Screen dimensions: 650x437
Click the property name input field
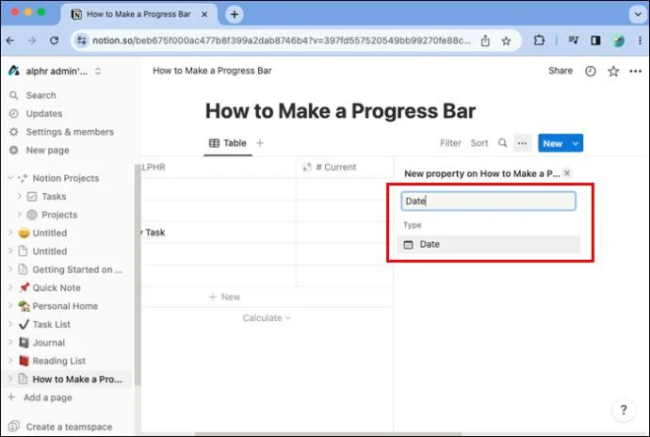point(488,202)
